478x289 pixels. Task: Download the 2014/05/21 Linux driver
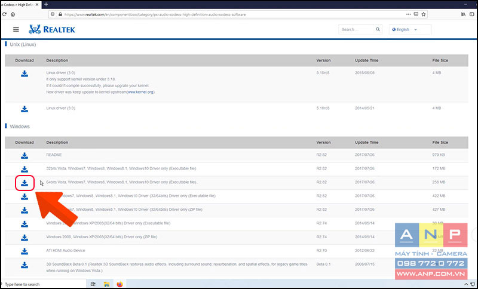coord(24,109)
